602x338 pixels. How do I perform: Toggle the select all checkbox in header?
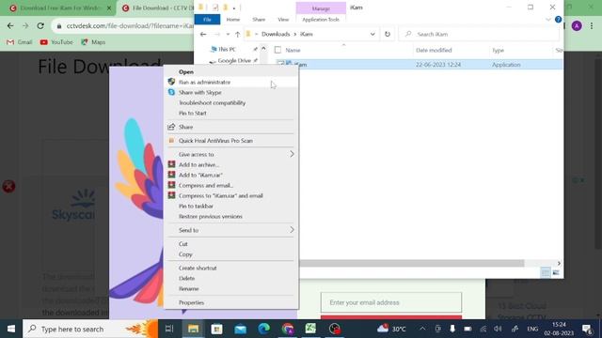278,50
